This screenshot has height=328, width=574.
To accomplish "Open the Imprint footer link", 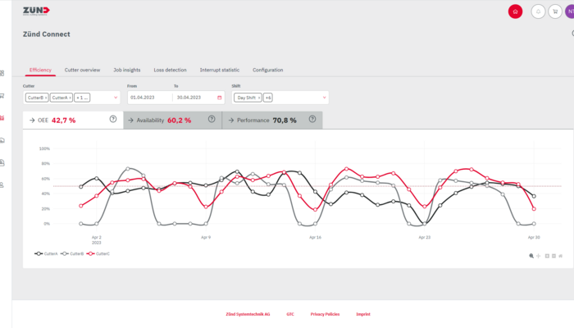I will 363,314.
